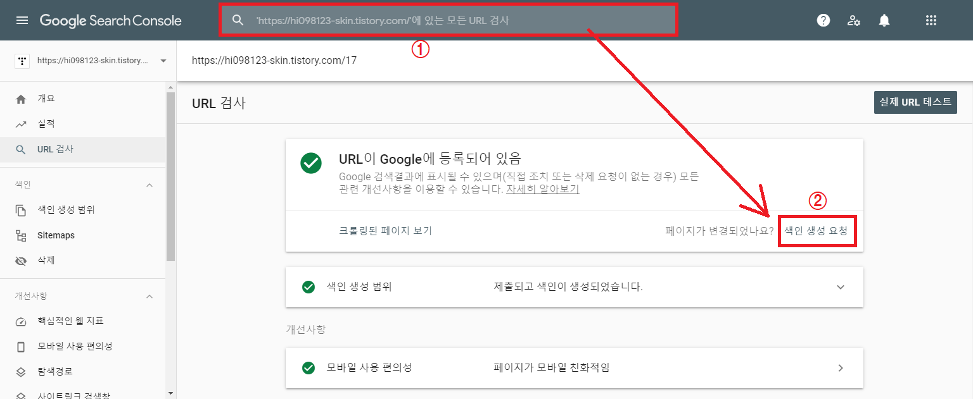The image size is (973, 399).
Task: Click the layers icon beside 탐색경로
Action: click(21, 372)
